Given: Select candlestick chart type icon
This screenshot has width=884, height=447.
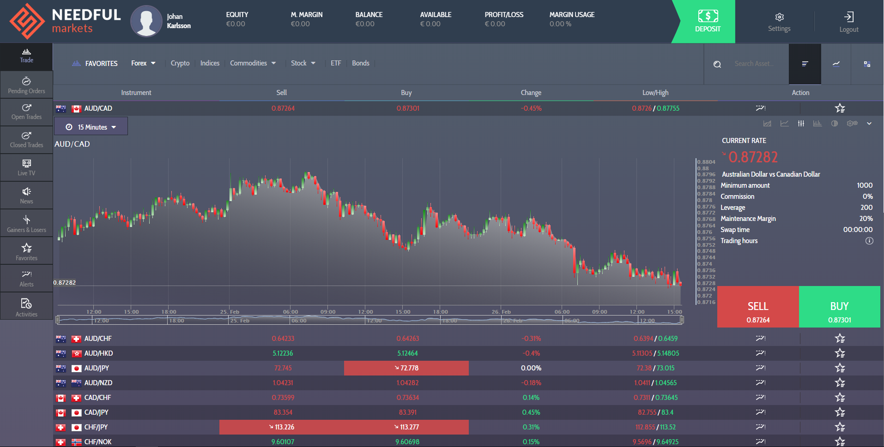Looking at the screenshot, I should pos(801,124).
